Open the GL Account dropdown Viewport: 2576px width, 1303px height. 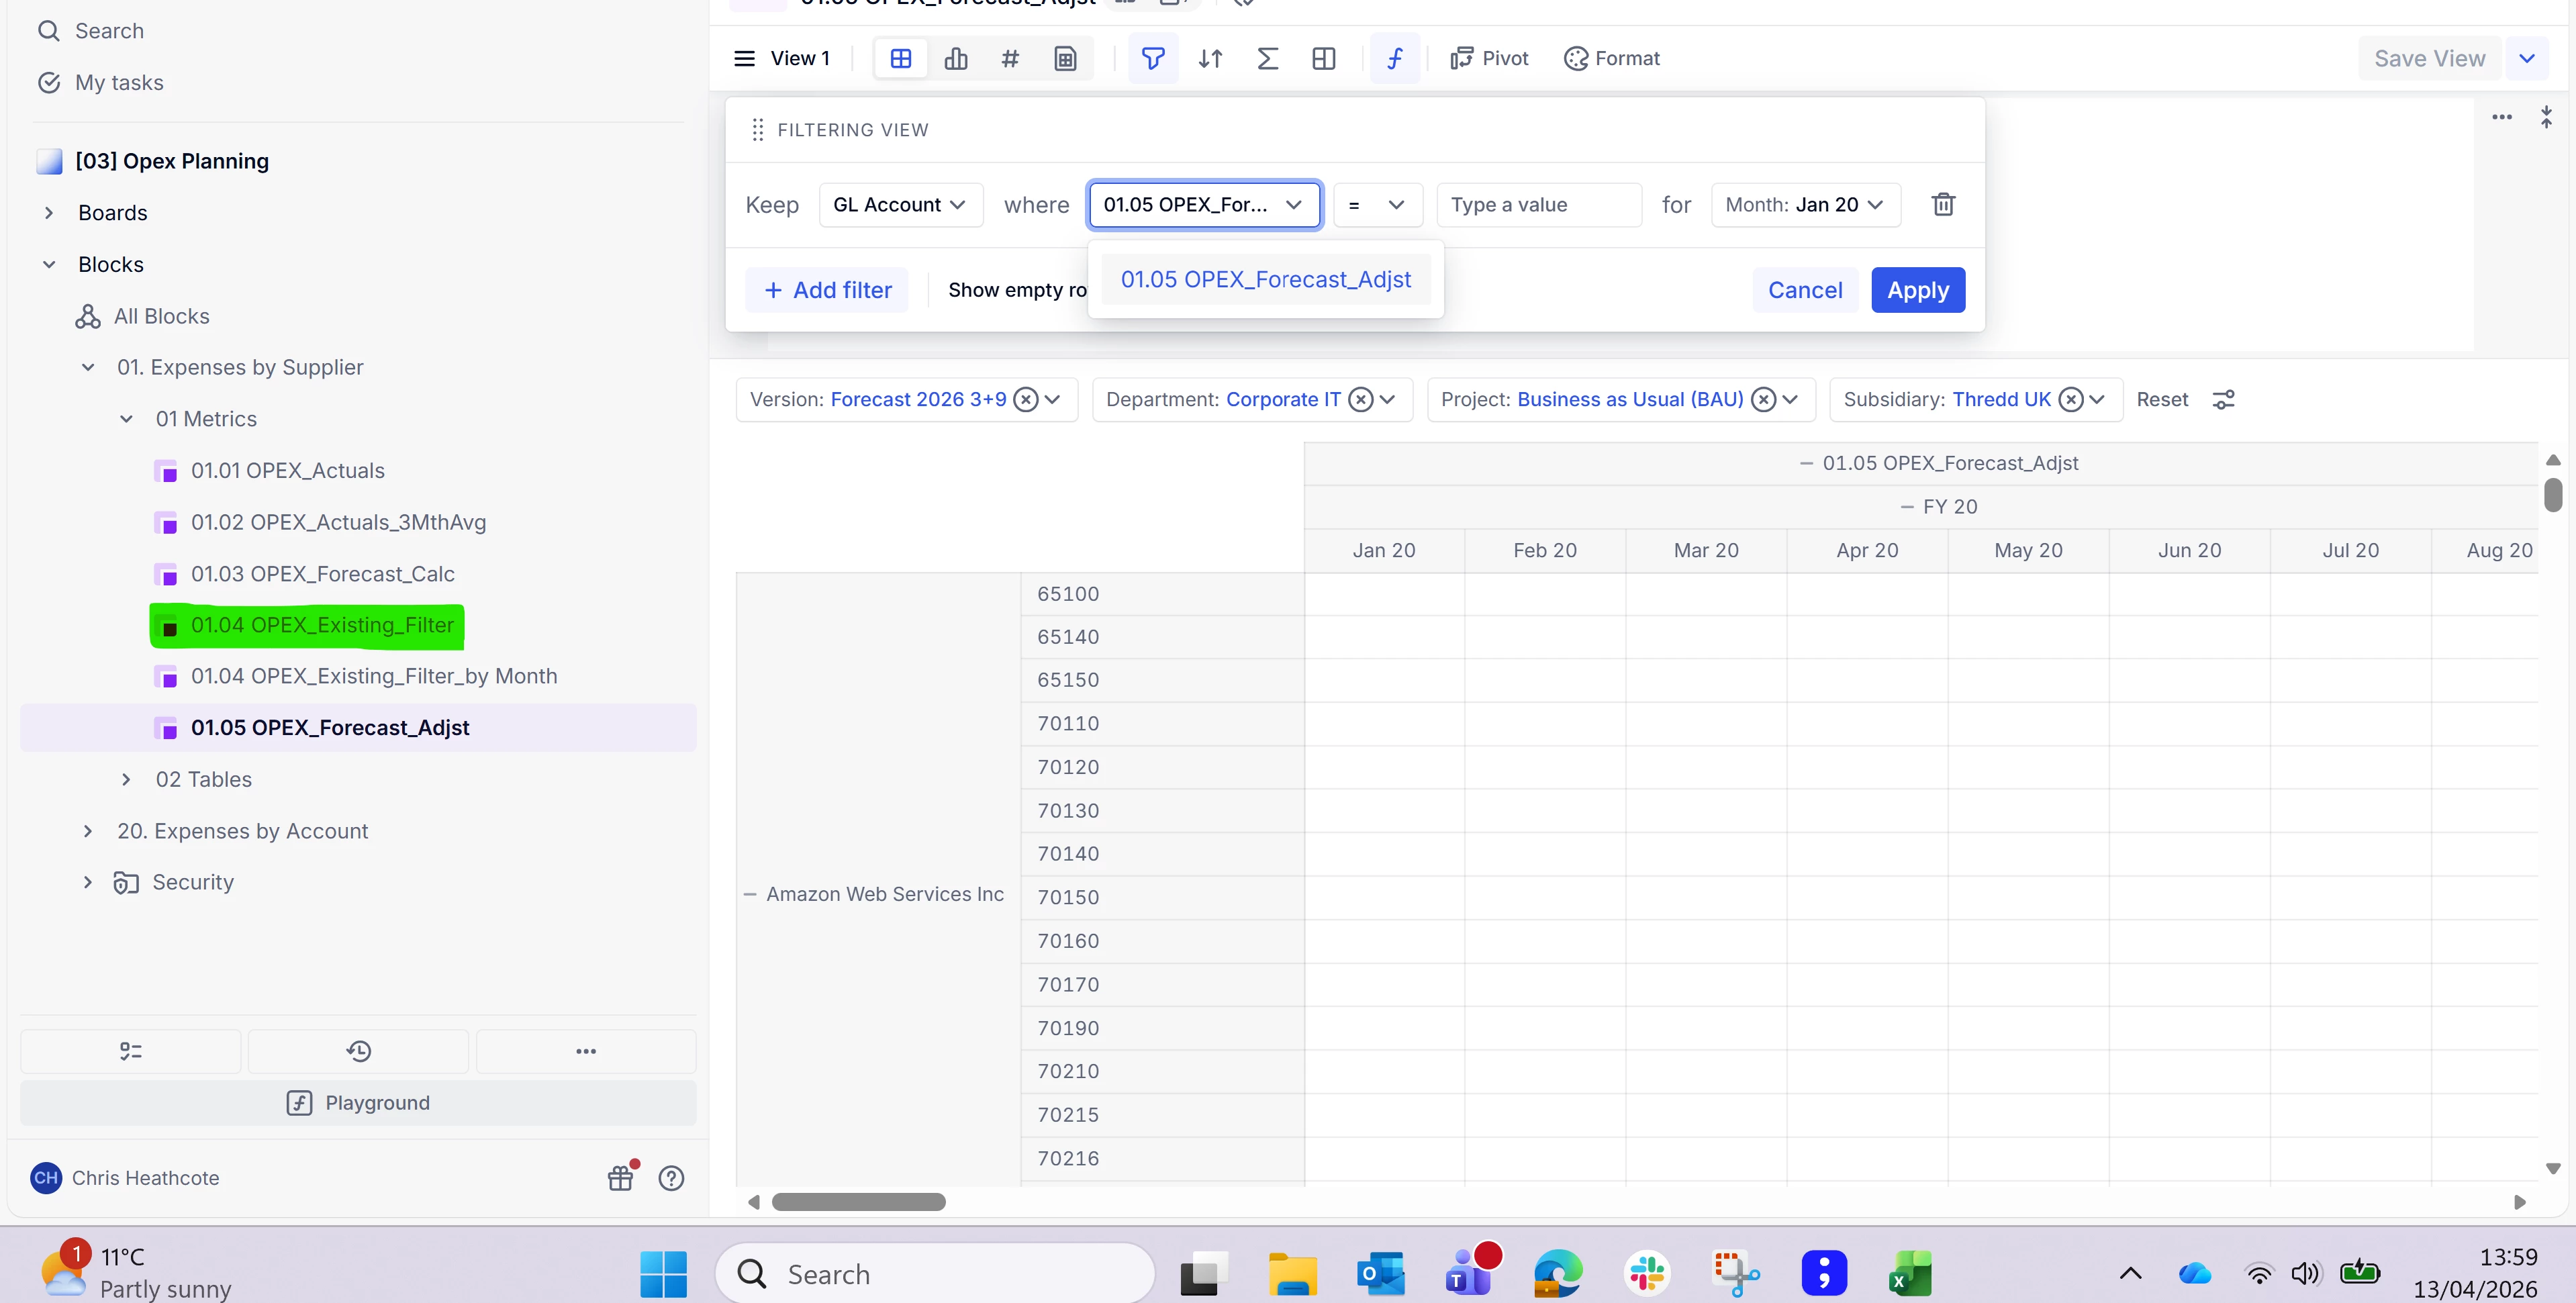tap(900, 205)
